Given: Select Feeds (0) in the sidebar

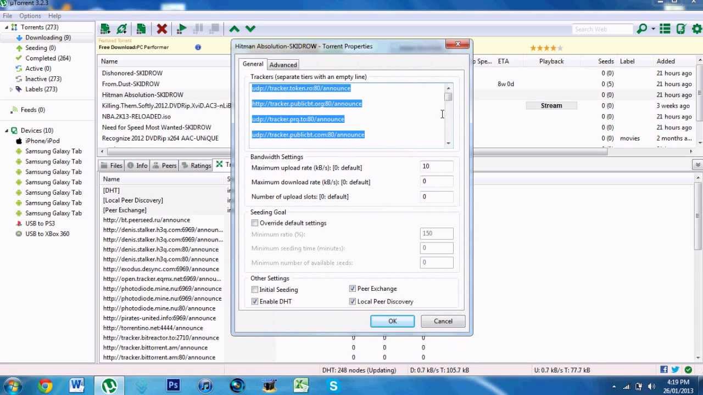Looking at the screenshot, I should [32, 110].
